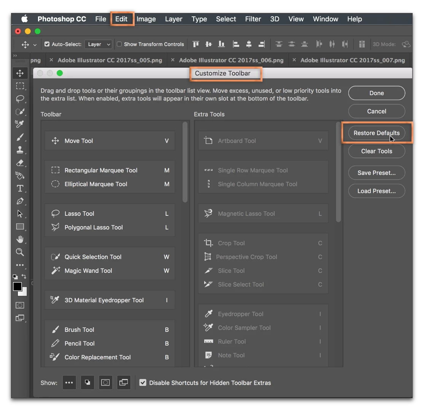Select the Eyedropper tool in left toolbar
The height and width of the screenshot is (411, 424).
[20, 124]
